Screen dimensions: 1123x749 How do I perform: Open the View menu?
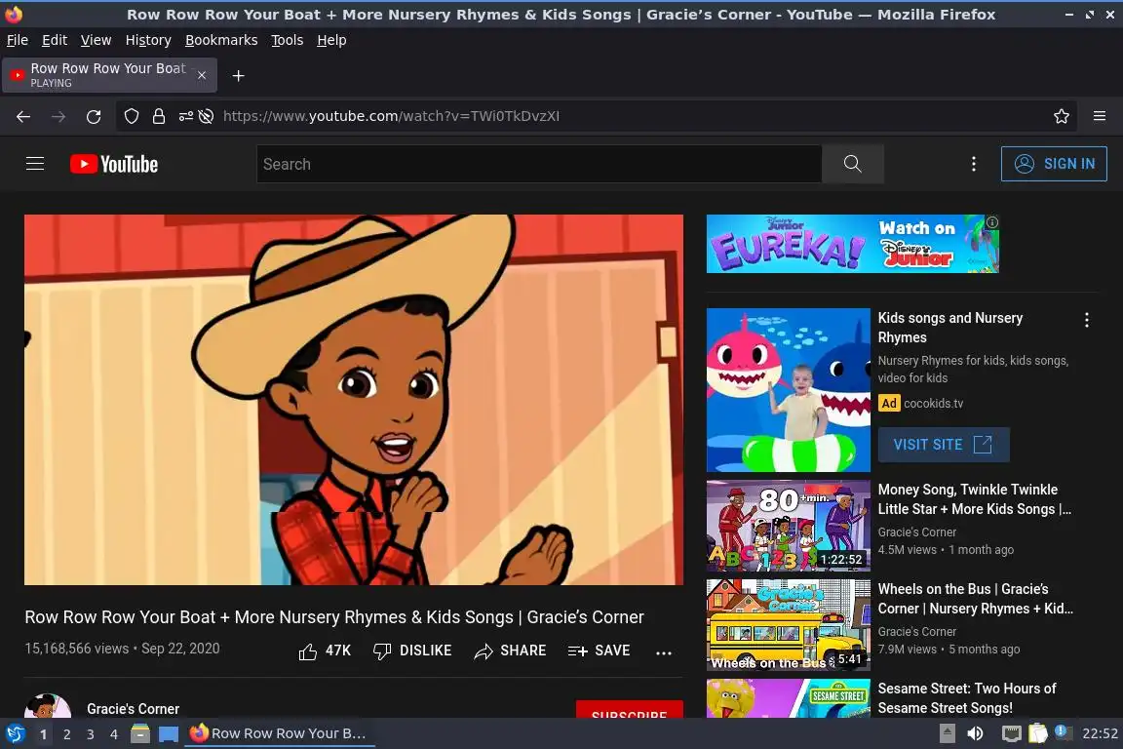(96, 40)
